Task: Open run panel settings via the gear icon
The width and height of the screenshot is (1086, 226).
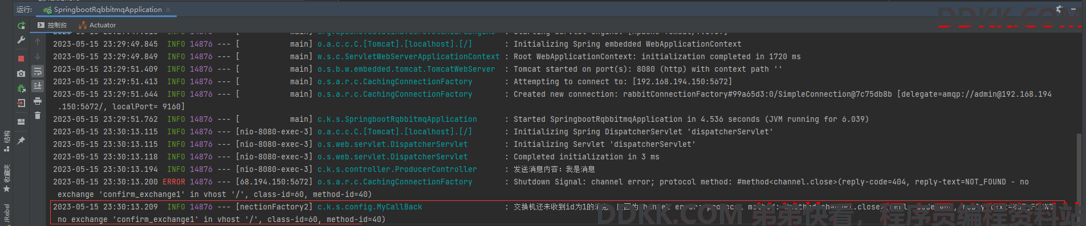Action: coord(1059,9)
